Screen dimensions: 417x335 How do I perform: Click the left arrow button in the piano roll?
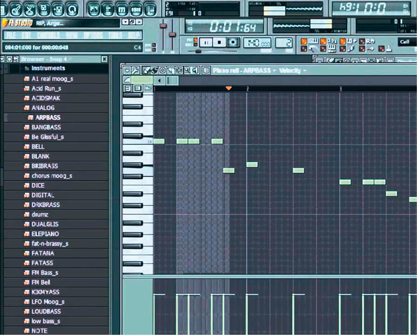[x=159, y=80]
